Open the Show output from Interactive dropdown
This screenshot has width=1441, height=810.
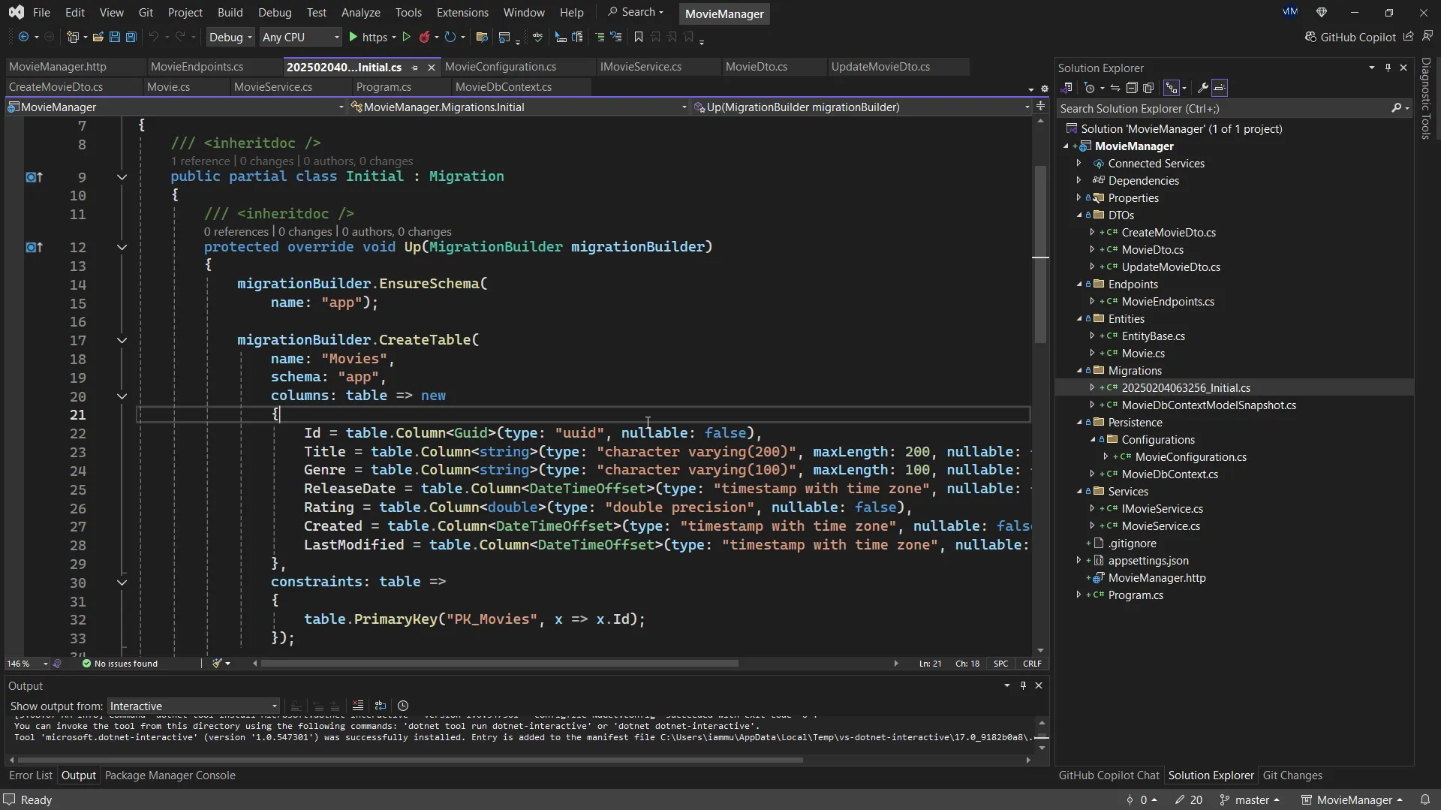tap(193, 706)
